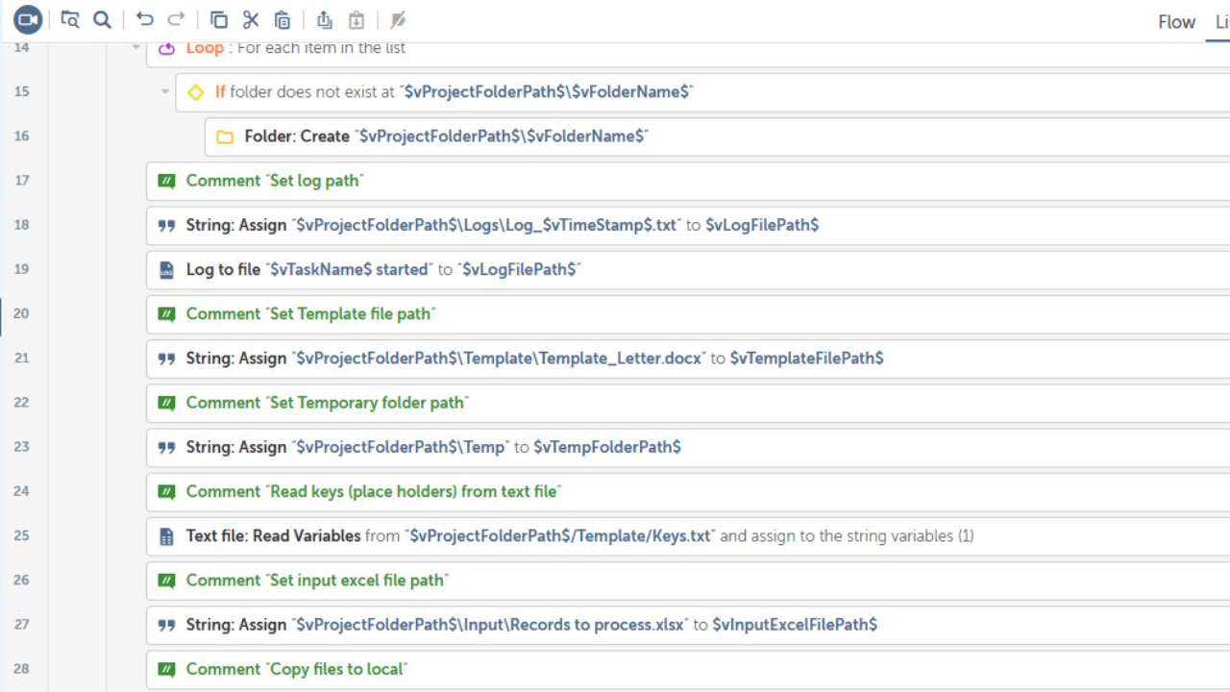Click line number 22 in the gutter
The height and width of the screenshot is (692, 1230).
pyautogui.click(x=22, y=402)
